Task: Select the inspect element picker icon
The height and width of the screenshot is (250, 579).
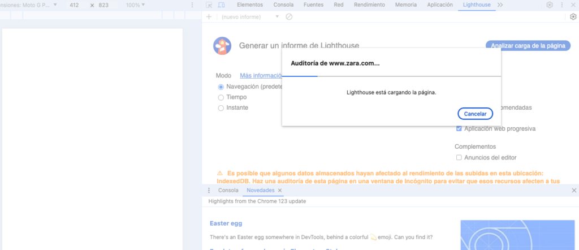Action: tap(209, 5)
